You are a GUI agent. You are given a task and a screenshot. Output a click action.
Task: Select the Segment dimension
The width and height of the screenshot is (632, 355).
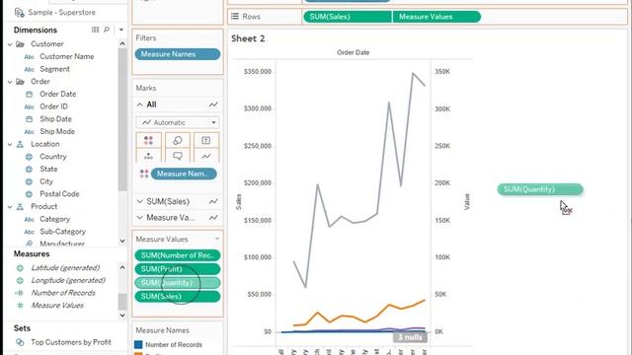pos(54,69)
